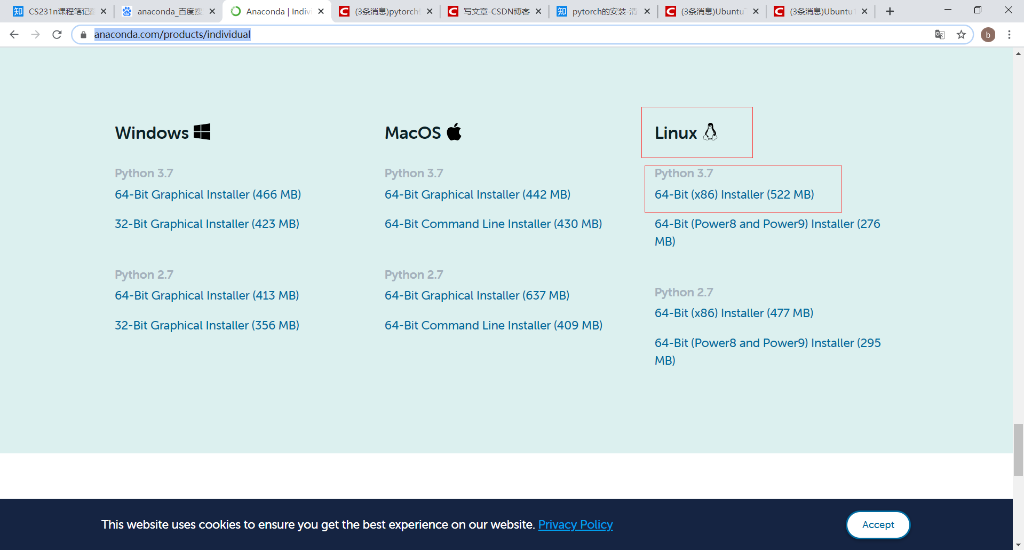Switch to the CS231n课程笔记 tab
The width and height of the screenshot is (1024, 550).
click(59, 11)
